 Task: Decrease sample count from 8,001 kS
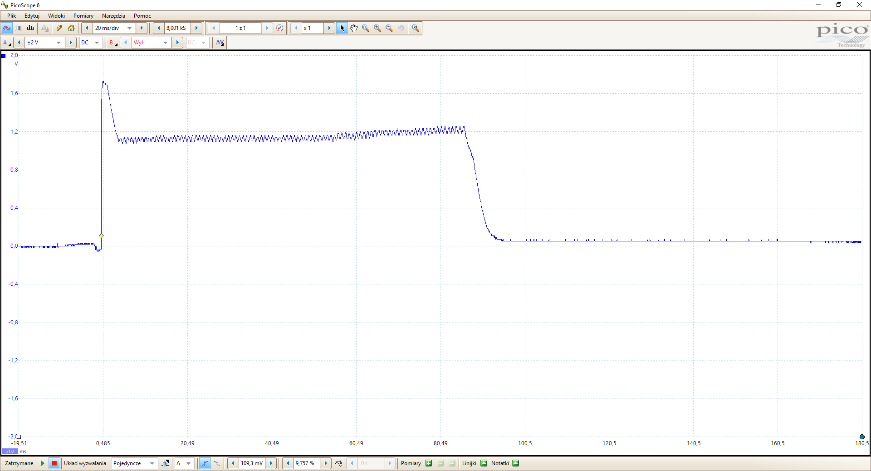tap(158, 28)
